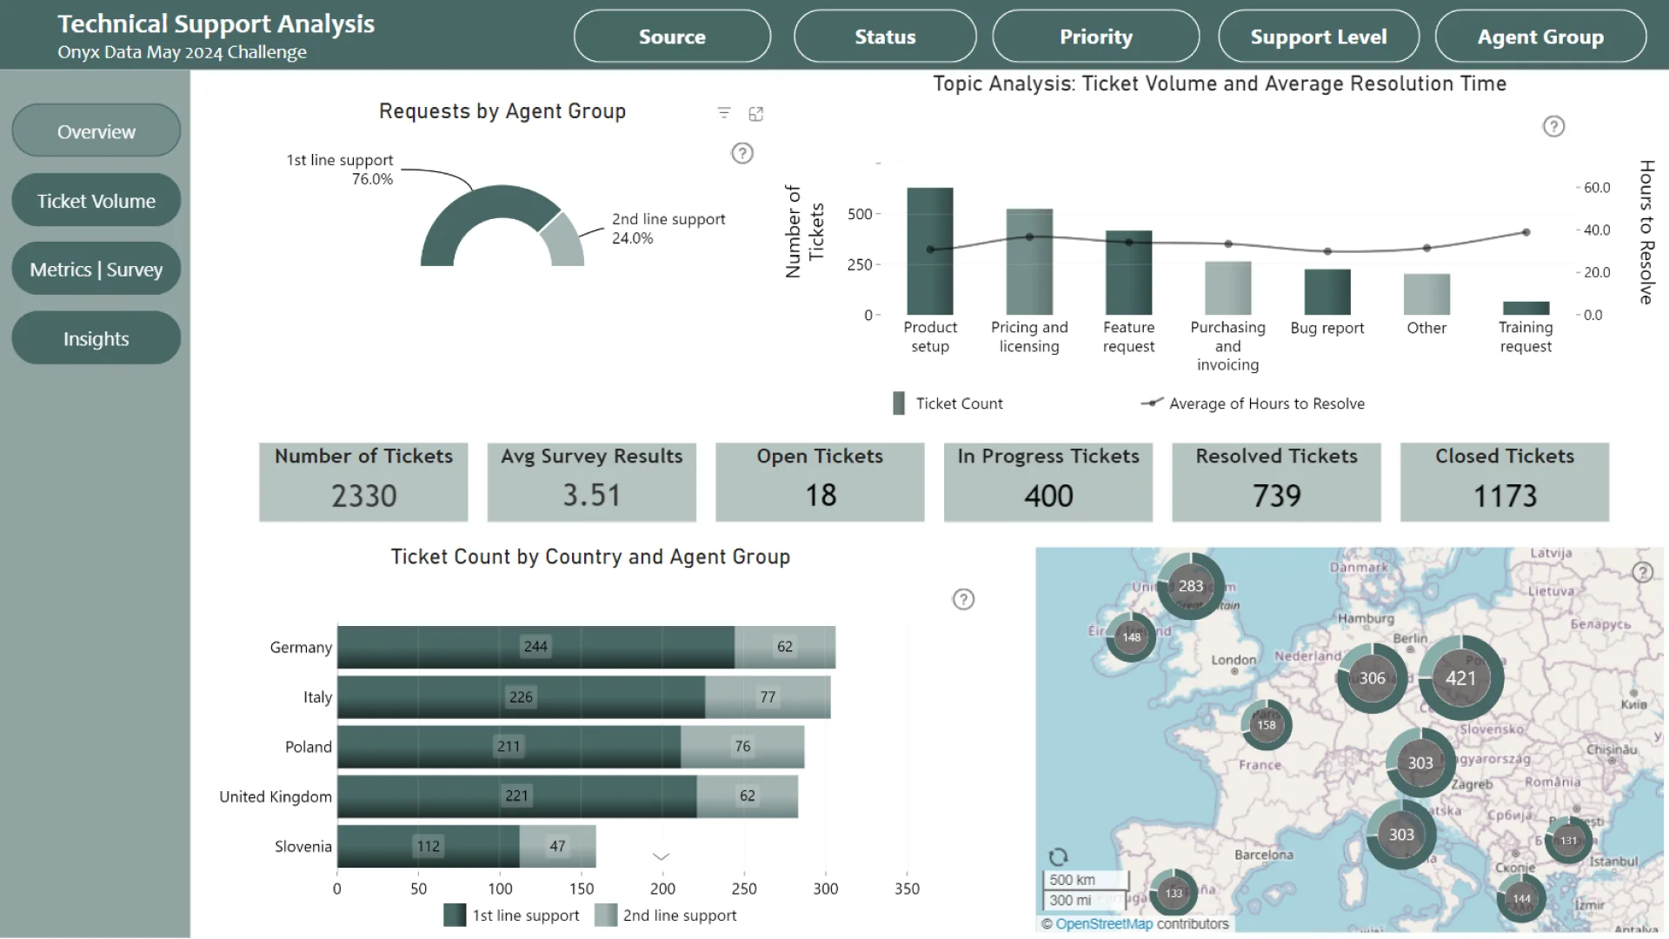Select Germany 2nd line bar showing 62
The width and height of the screenshot is (1669, 939).
tap(785, 647)
